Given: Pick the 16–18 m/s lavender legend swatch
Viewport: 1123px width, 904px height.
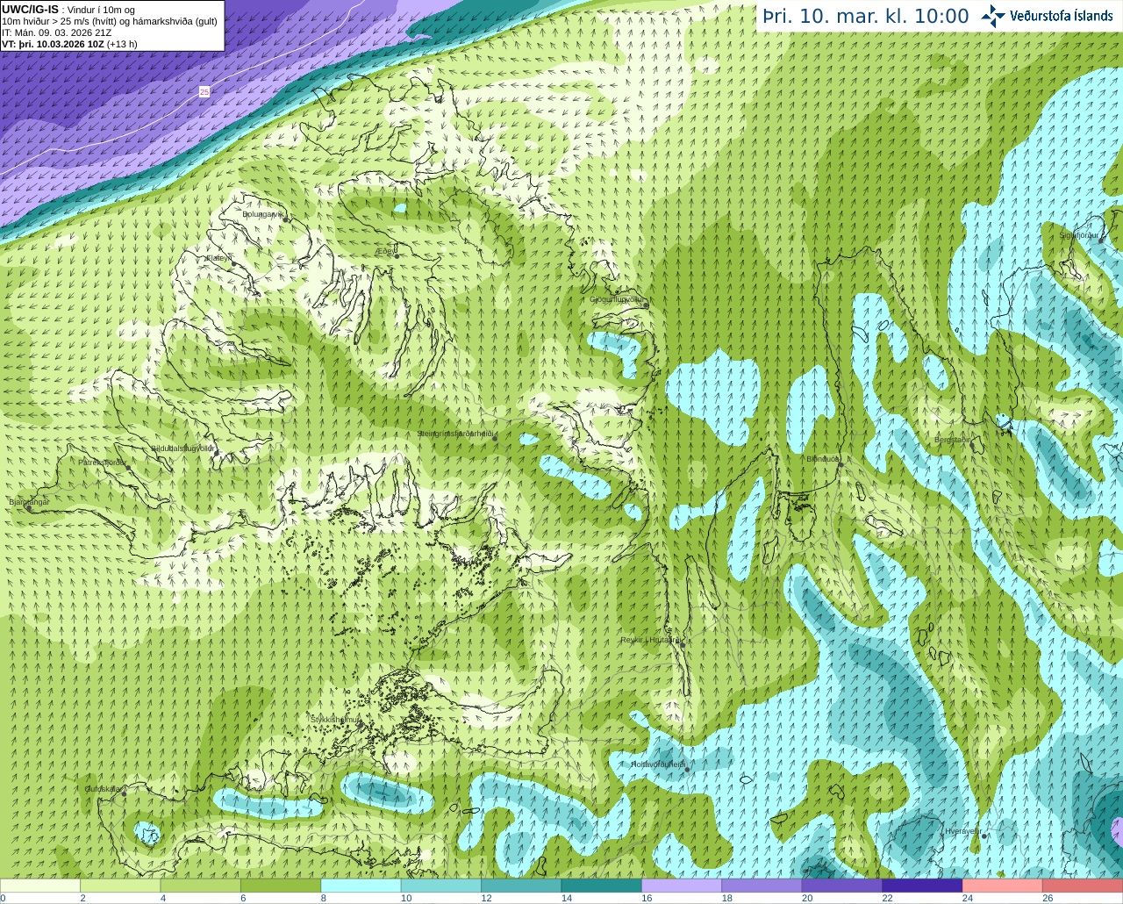Looking at the screenshot, I should (x=682, y=886).
